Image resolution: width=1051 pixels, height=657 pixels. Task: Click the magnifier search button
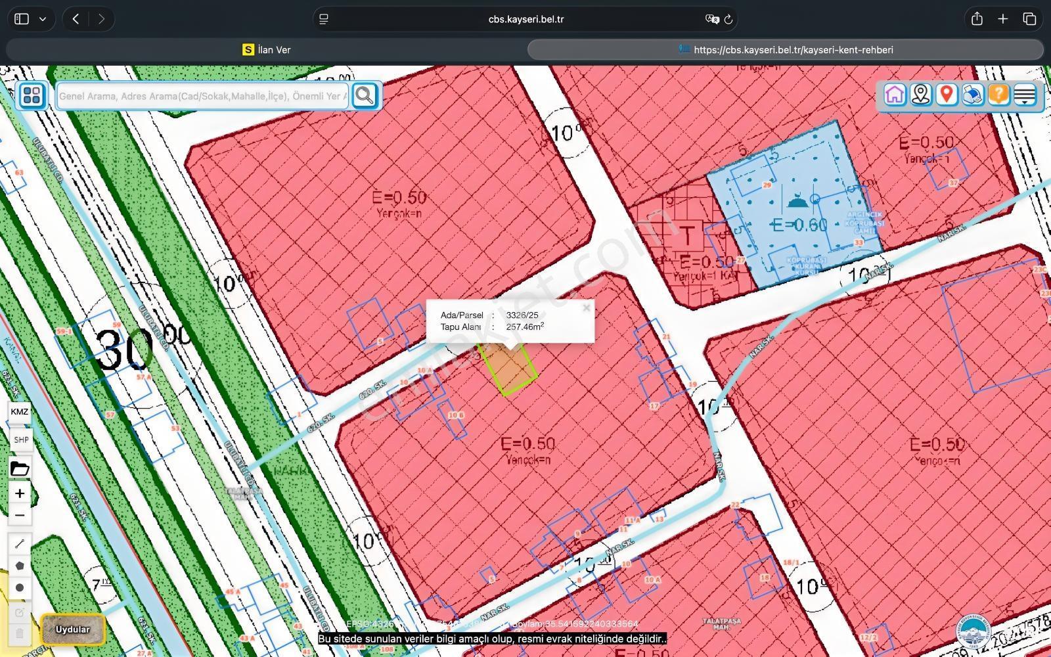(x=365, y=95)
